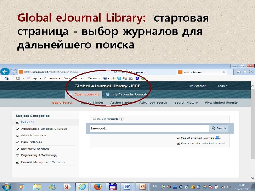Click the peer-reviewed people icon
255x191 pixels.
click(217, 138)
